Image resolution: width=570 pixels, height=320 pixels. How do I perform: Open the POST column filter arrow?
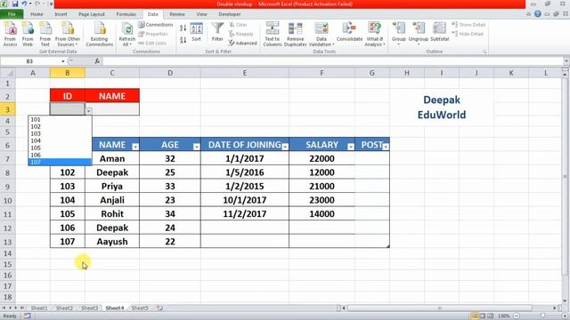tap(386, 147)
